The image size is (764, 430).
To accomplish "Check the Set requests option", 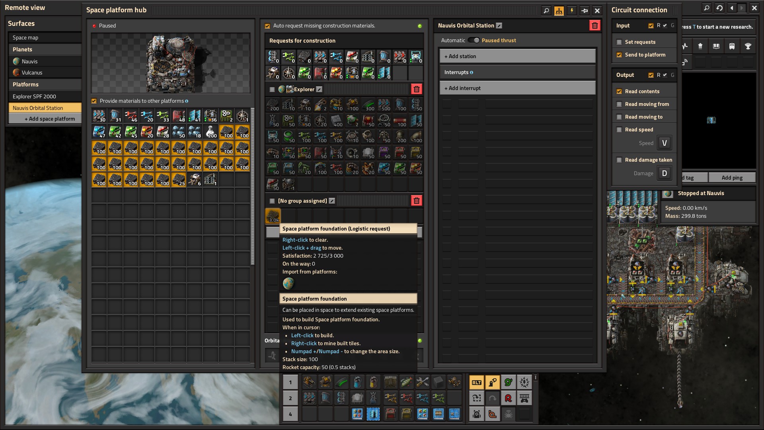I will pyautogui.click(x=619, y=42).
